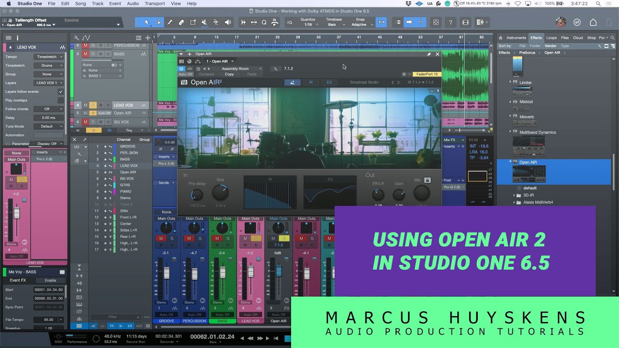
Task: Mute the BASS track in the arrangement
Action: (x=85, y=54)
